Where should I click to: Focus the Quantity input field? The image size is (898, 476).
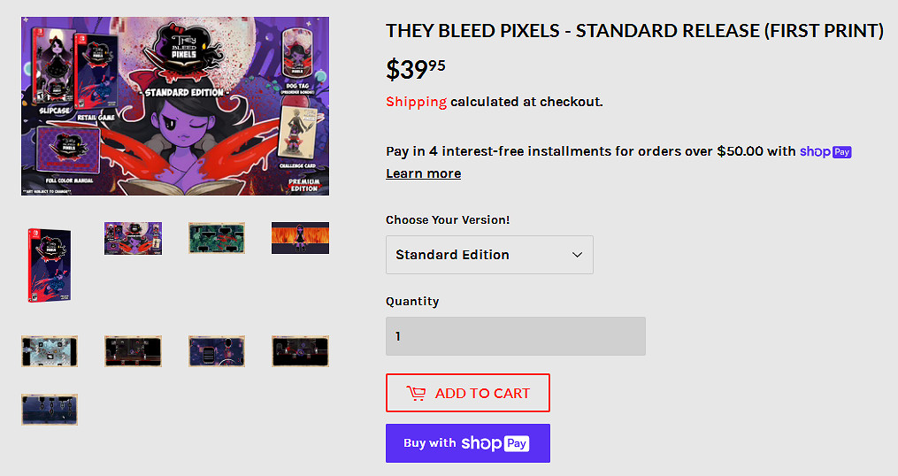pyautogui.click(x=515, y=336)
